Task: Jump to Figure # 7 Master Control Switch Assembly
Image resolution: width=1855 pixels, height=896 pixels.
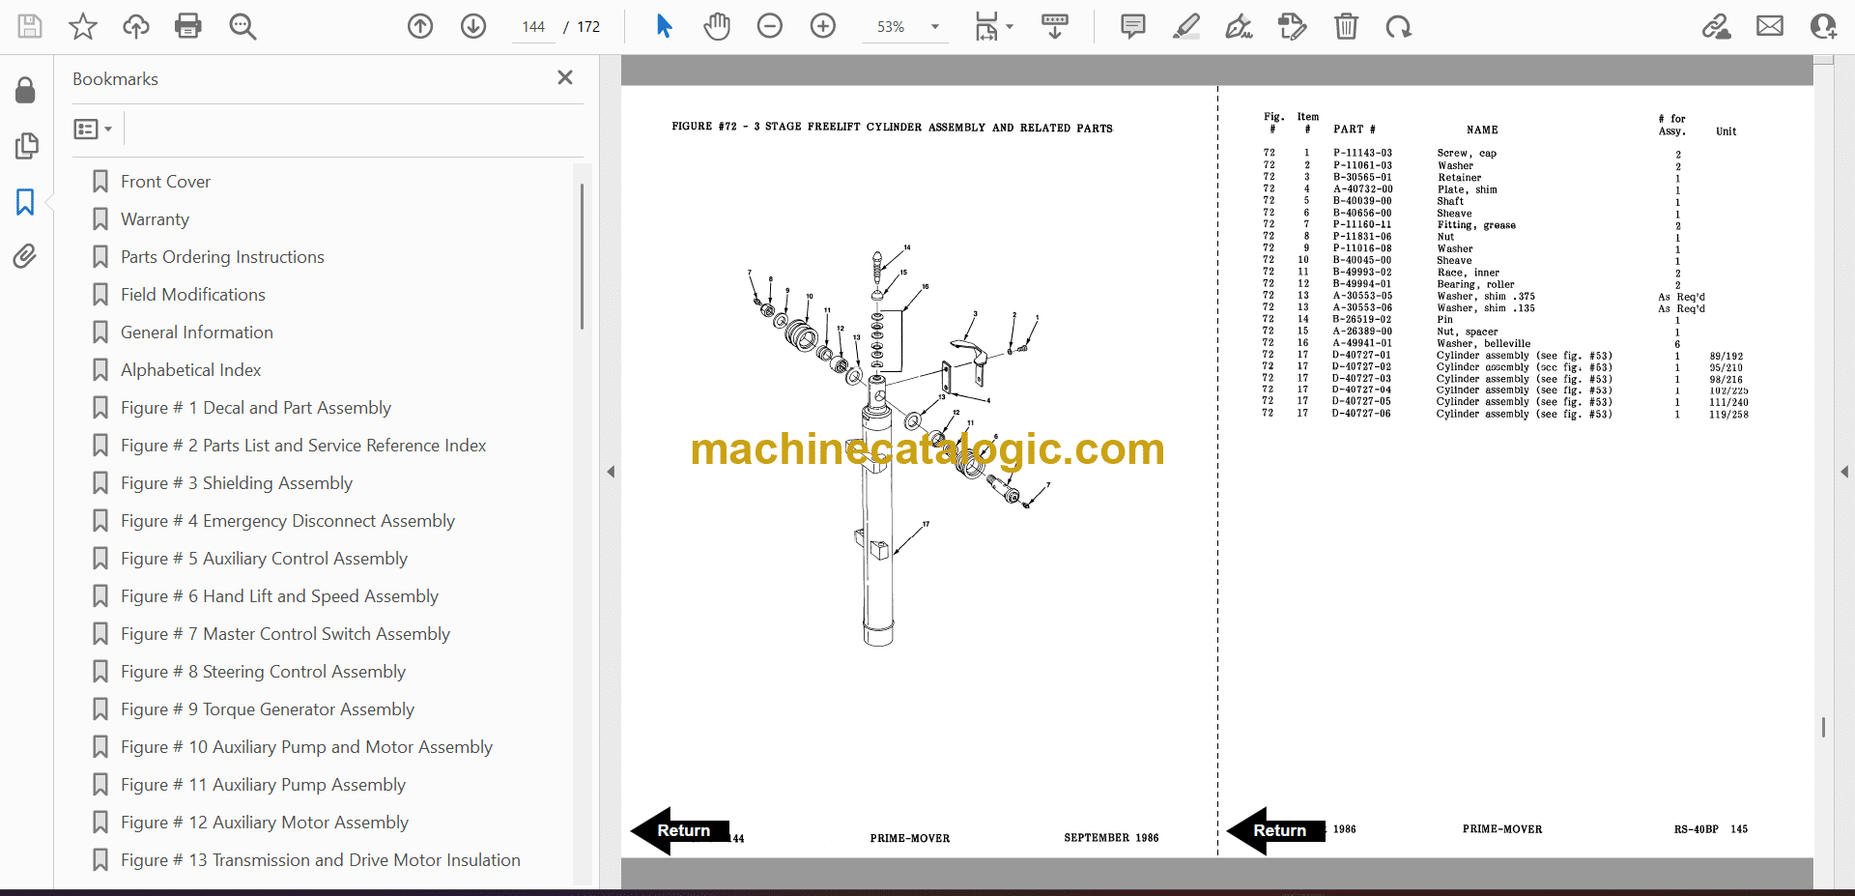Action: pos(285,634)
